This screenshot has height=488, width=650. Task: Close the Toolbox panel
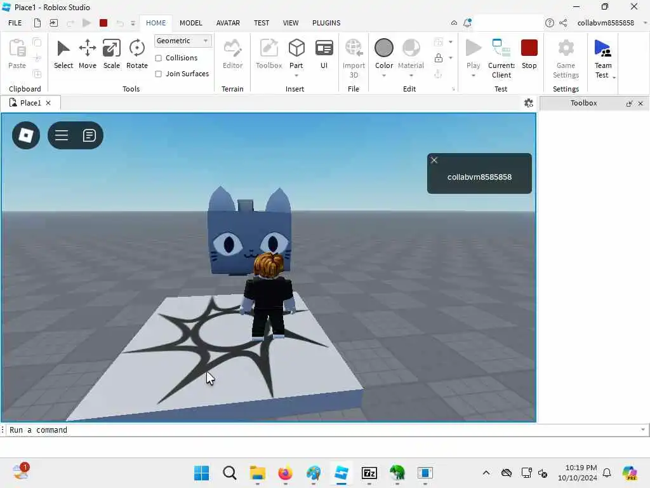pyautogui.click(x=640, y=104)
